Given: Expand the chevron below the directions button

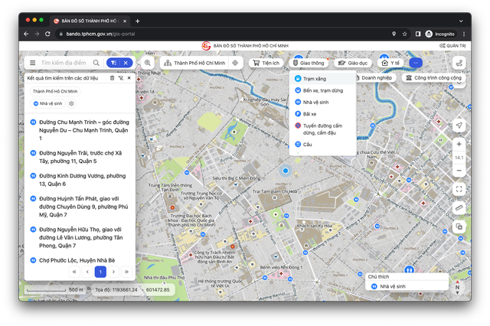Looking at the screenshot, I should pyautogui.click(x=459, y=83).
